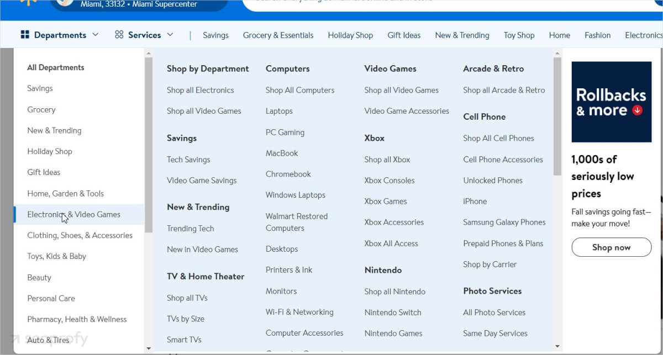This screenshot has width=663, height=355.
Task: Select Grocery department
Action: [41, 109]
